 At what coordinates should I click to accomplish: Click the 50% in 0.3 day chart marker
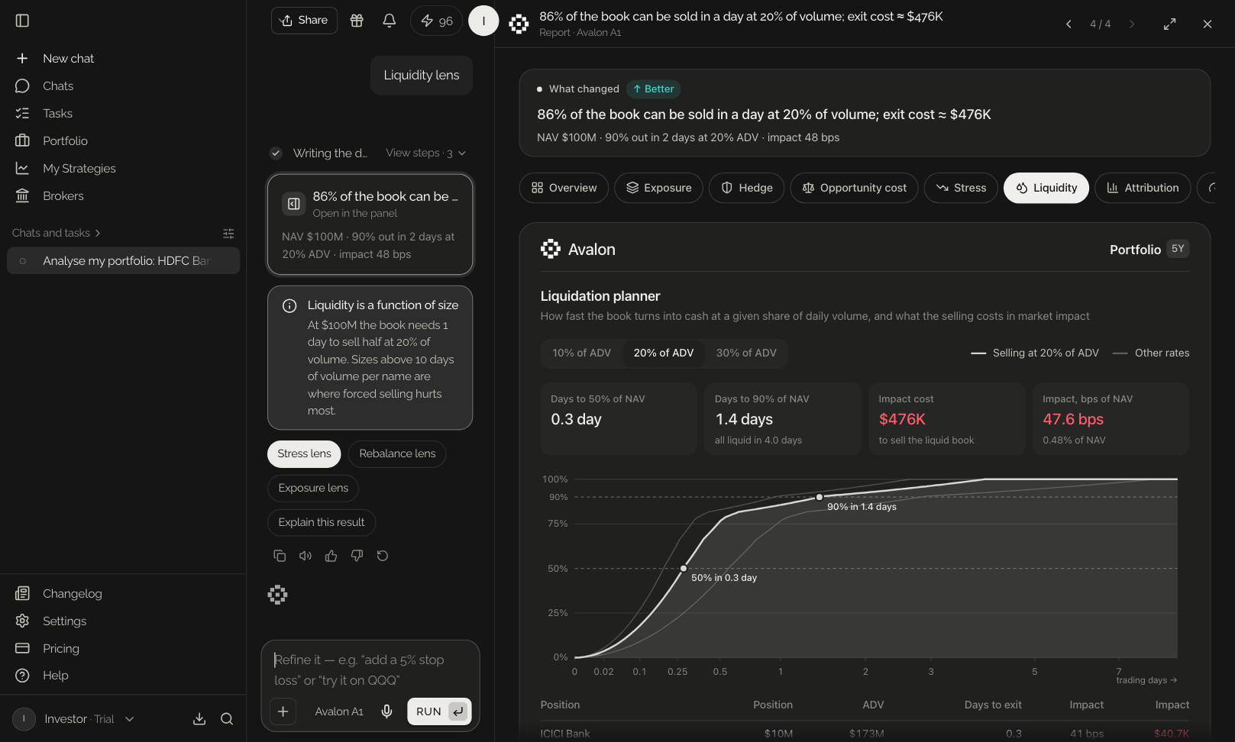click(x=684, y=569)
